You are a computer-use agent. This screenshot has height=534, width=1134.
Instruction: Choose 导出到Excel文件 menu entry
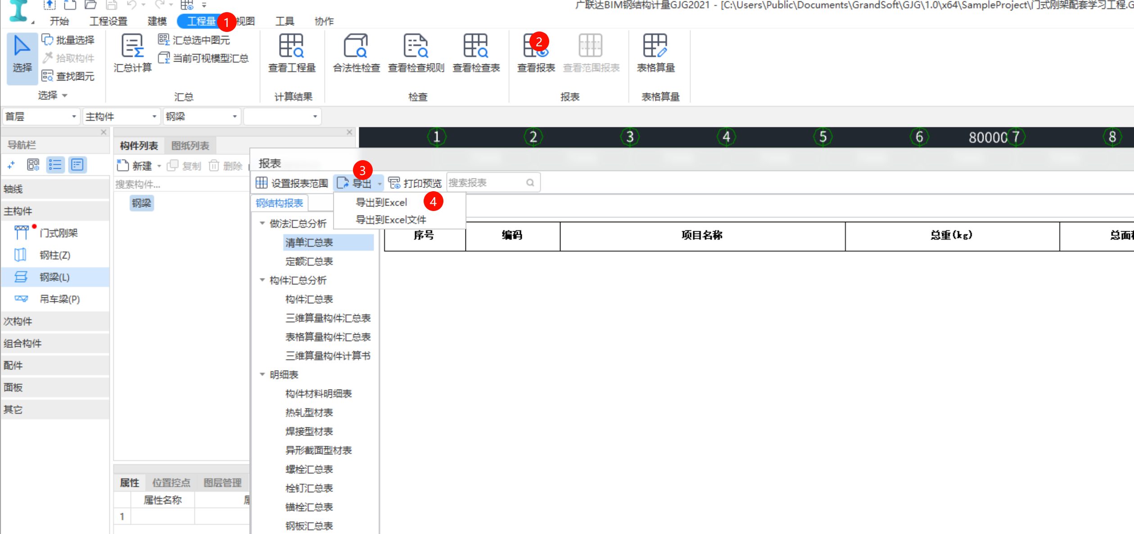(391, 220)
